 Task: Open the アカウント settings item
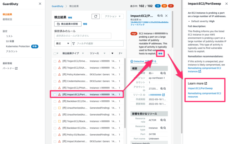click(12, 52)
